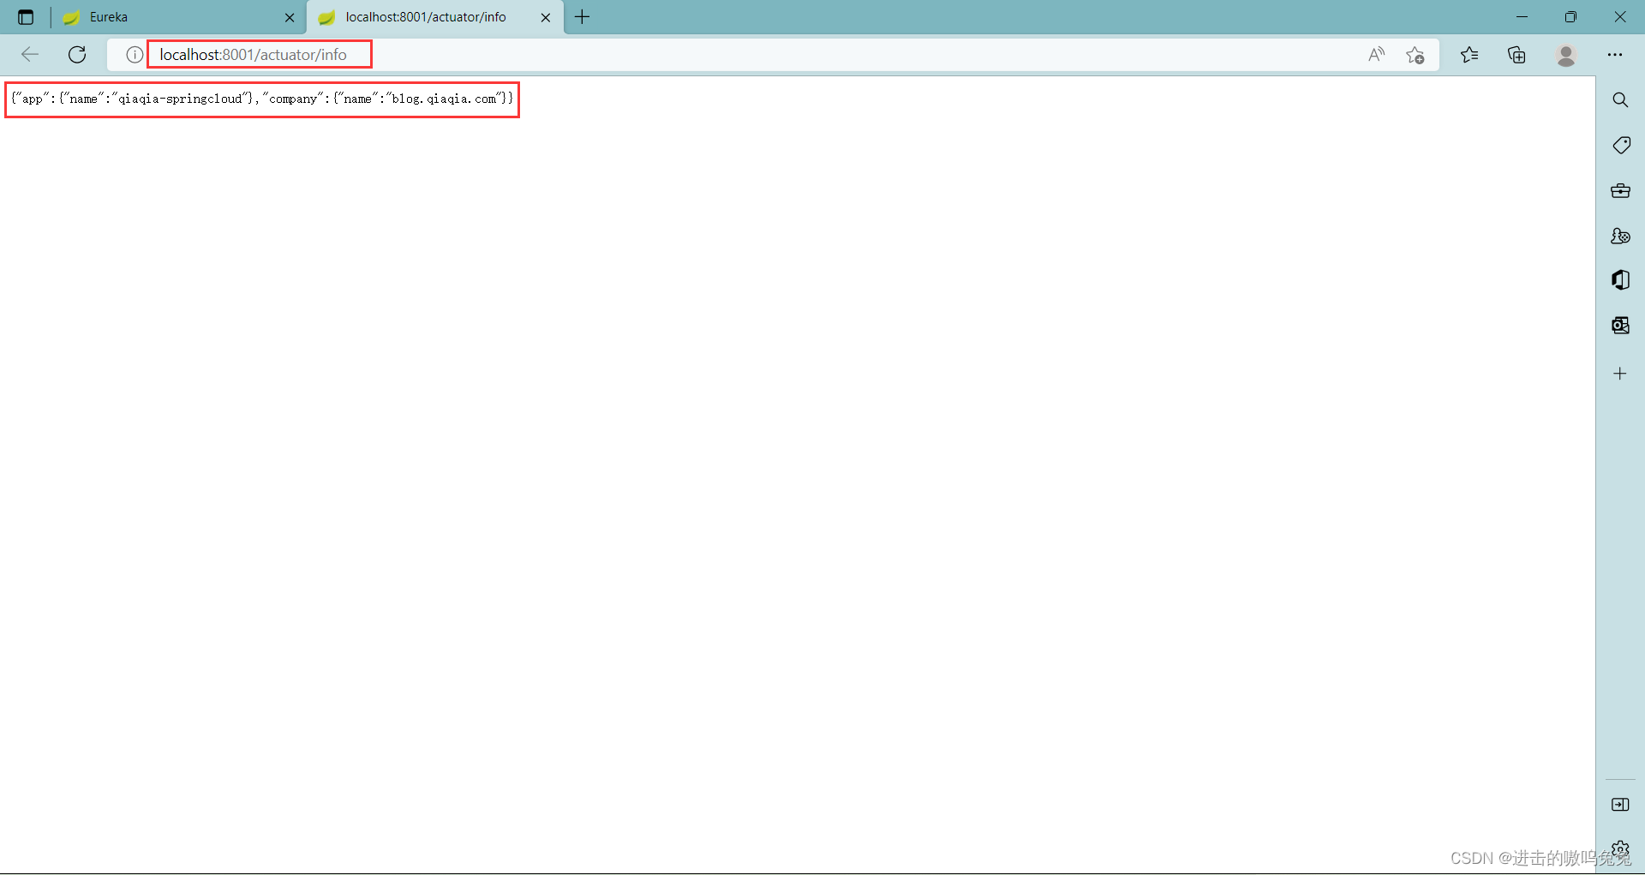Open sidebar Search

tap(1620, 100)
